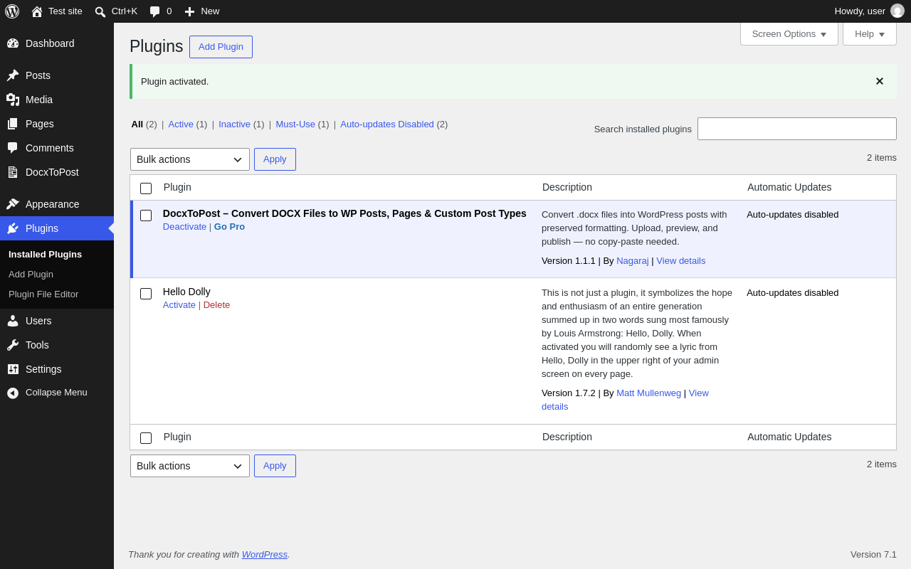Screen dimensions: 911x569
Task: Open the Media library icon
Action: coord(13,100)
